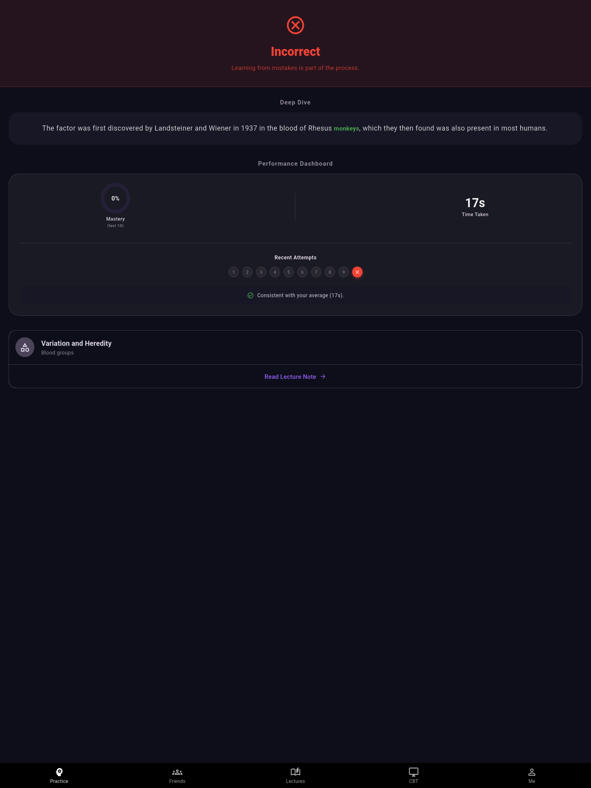Screen dimensions: 591x788
Task: Click the Read Lecture Note link
Action: (290, 377)
